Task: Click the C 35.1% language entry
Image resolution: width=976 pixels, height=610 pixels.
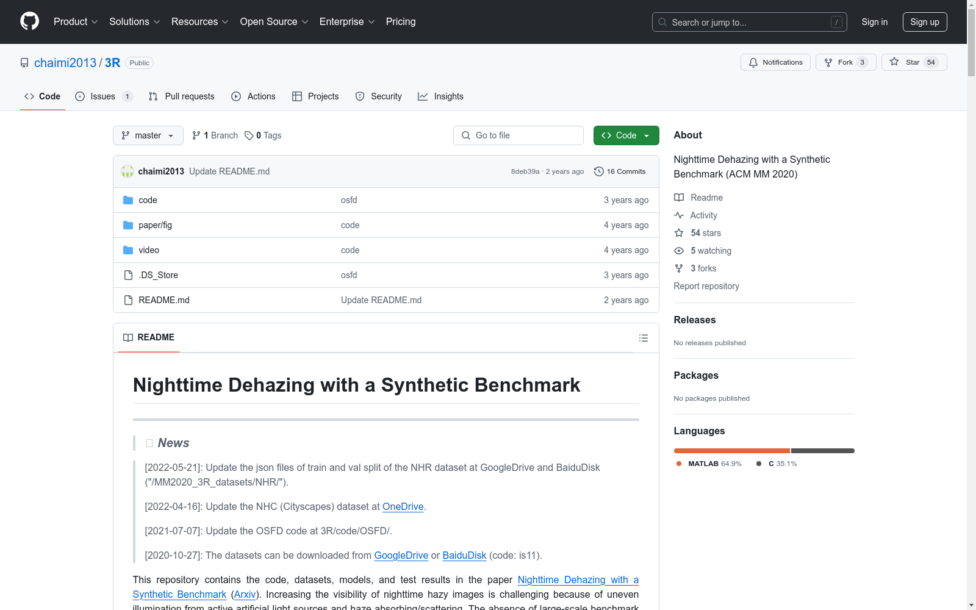Action: pyautogui.click(x=777, y=464)
